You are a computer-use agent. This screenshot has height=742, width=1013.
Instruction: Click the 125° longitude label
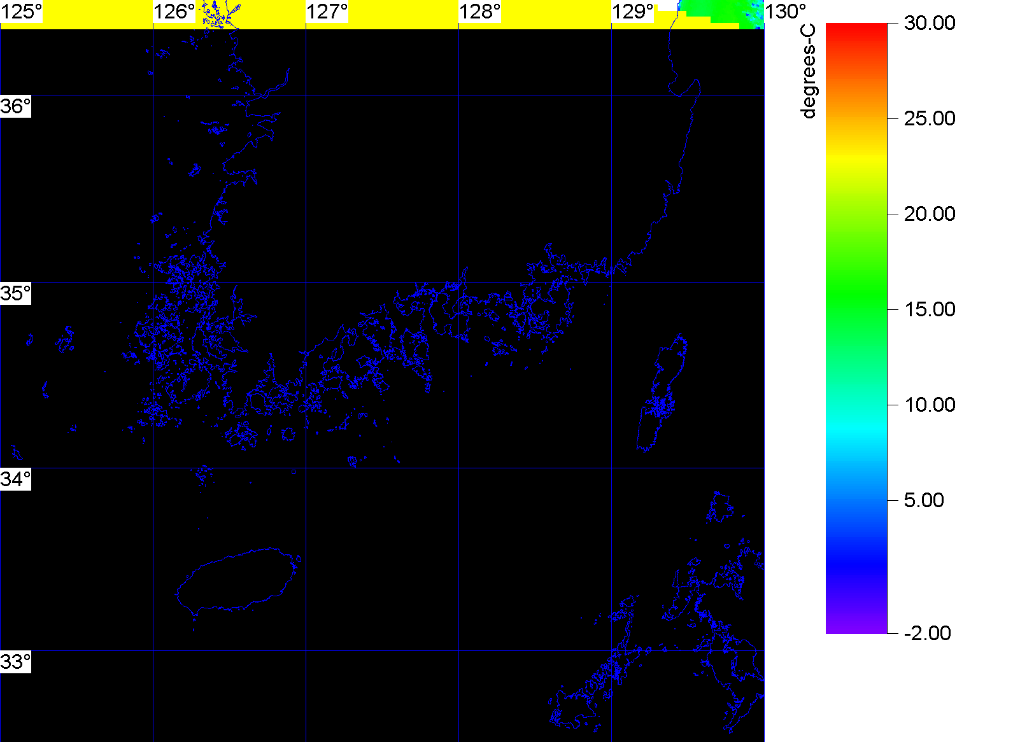(21, 11)
